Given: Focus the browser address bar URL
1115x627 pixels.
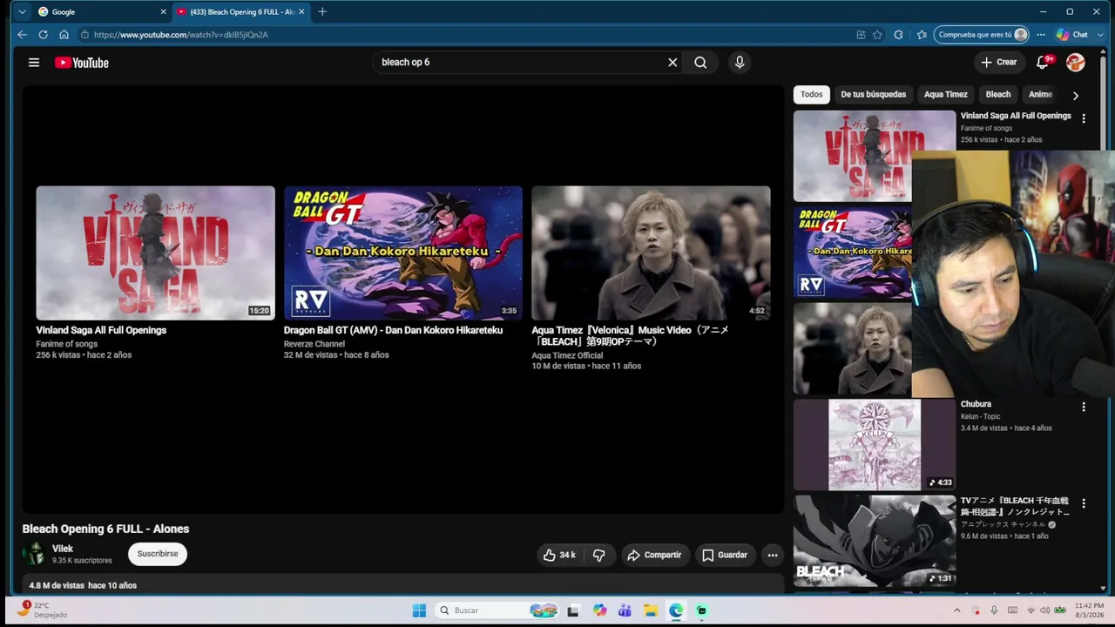Looking at the screenshot, I should click(x=181, y=35).
